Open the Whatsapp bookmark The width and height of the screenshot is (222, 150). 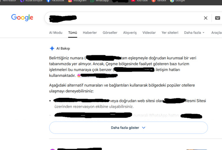click(x=99, y=1)
